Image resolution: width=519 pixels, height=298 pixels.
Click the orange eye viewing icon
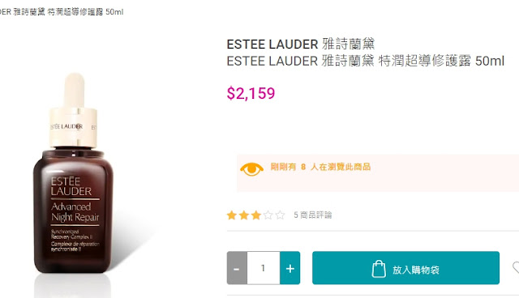click(251, 168)
